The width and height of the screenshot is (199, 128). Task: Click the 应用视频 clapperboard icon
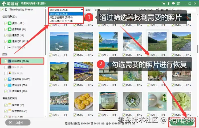click(x=10, y=85)
